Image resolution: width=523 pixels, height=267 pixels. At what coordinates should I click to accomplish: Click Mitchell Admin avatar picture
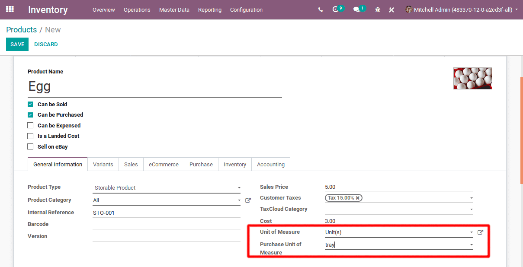click(409, 9)
